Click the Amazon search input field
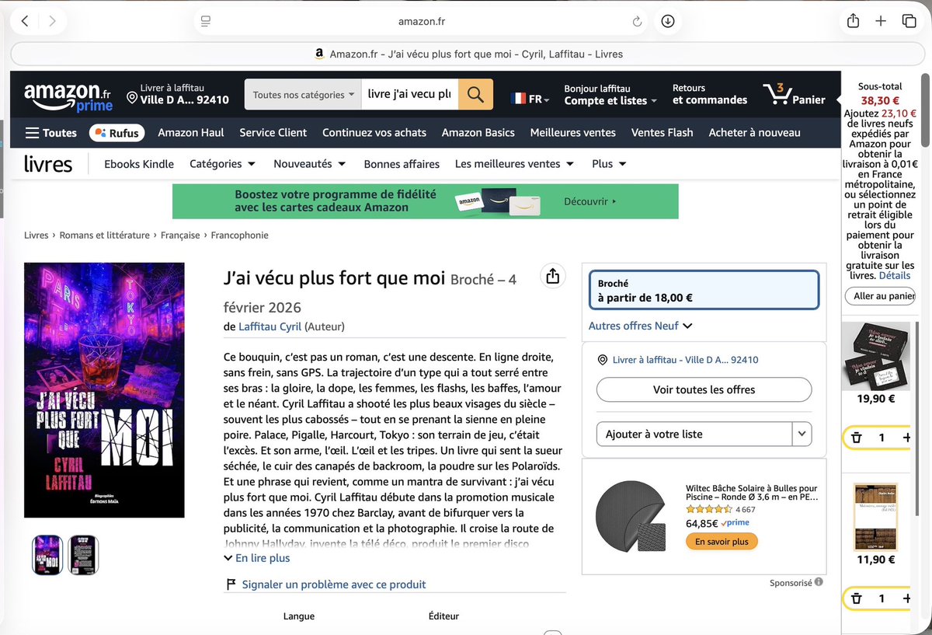This screenshot has height=635, width=932. [x=410, y=94]
